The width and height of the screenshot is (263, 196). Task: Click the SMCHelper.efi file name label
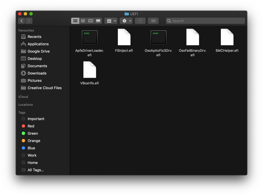tap(227, 51)
